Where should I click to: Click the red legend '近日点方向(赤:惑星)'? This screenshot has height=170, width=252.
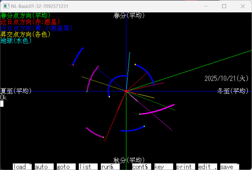(x=30, y=22)
